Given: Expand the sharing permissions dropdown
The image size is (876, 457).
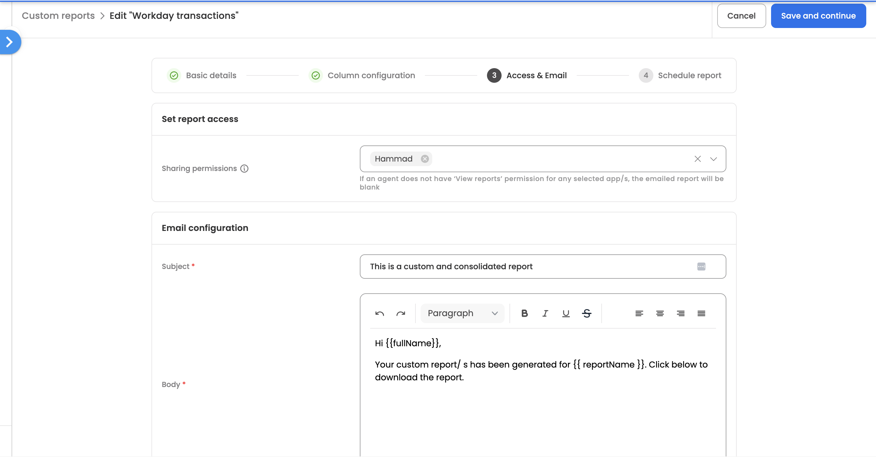Looking at the screenshot, I should tap(714, 159).
